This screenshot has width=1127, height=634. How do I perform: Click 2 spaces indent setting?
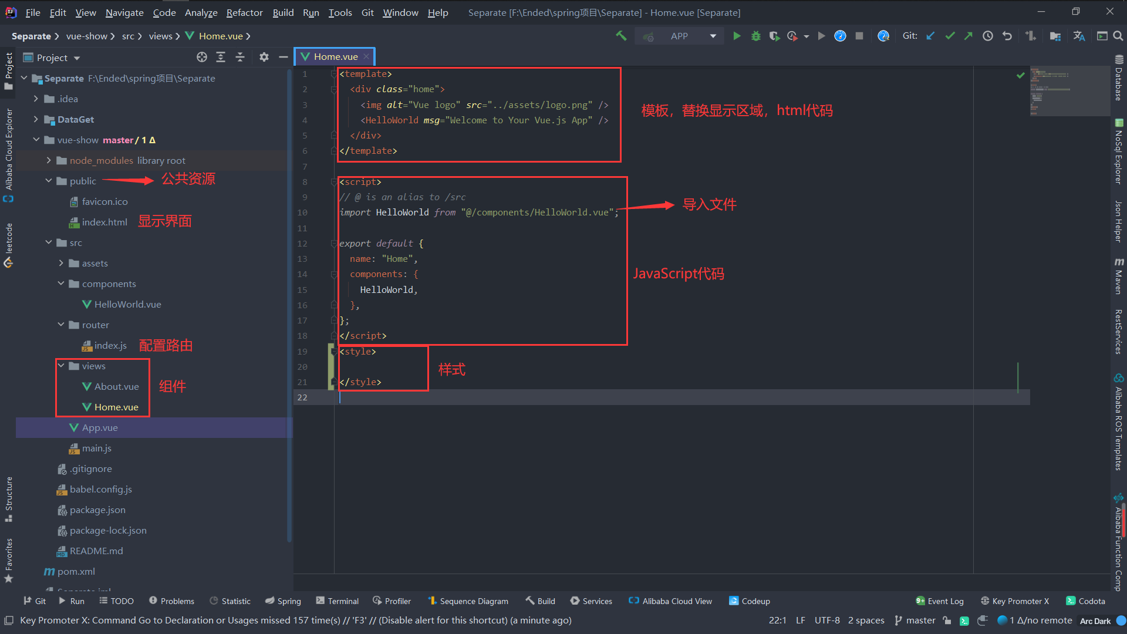coord(866,620)
